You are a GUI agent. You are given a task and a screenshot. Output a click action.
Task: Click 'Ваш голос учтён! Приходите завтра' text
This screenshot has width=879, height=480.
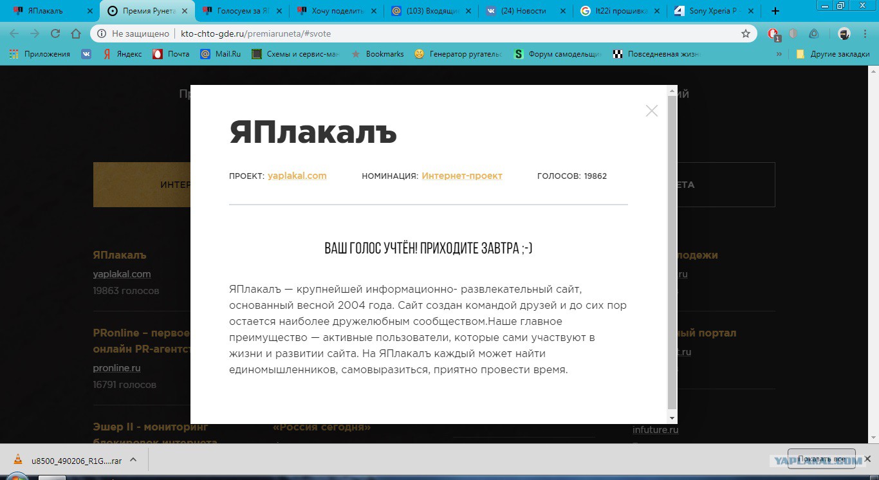click(x=429, y=248)
